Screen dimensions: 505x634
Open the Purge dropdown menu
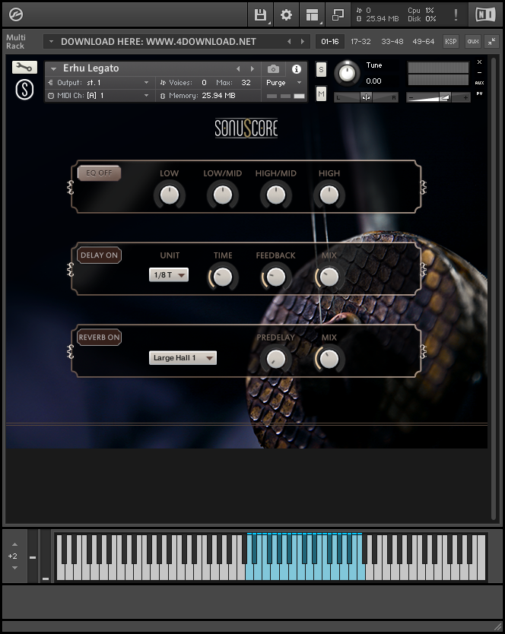[x=284, y=83]
